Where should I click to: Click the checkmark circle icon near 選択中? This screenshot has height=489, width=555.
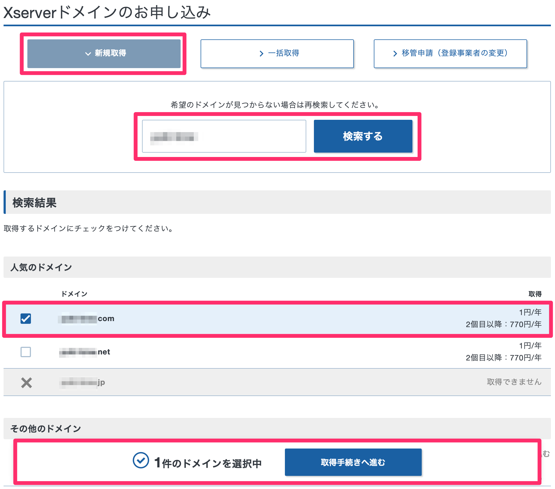pos(141,460)
